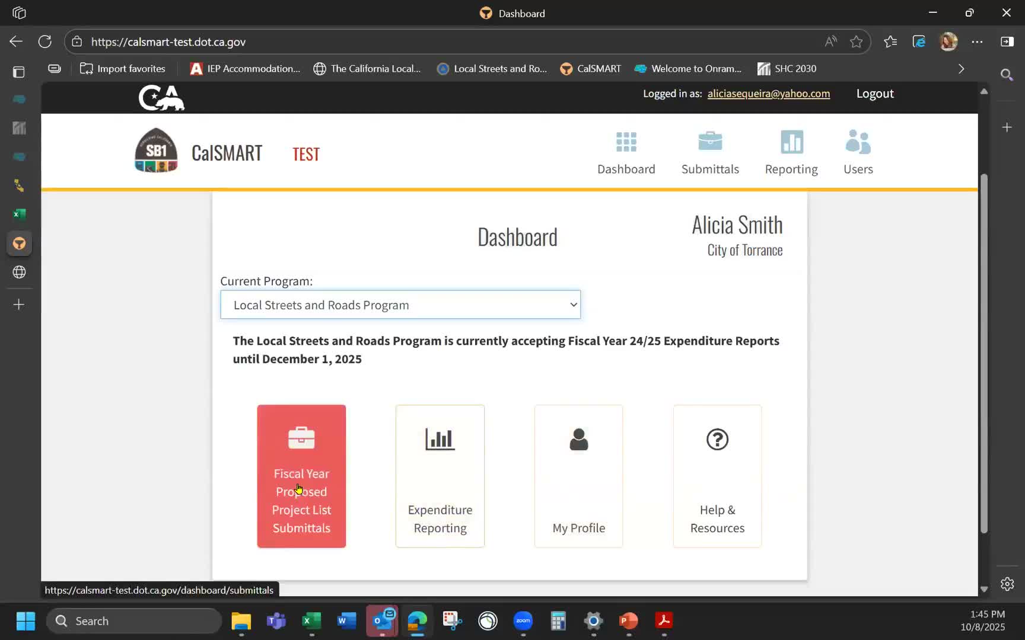The width and height of the screenshot is (1025, 640).
Task: Show more bookmarks with the chevron arrow
Action: click(961, 69)
